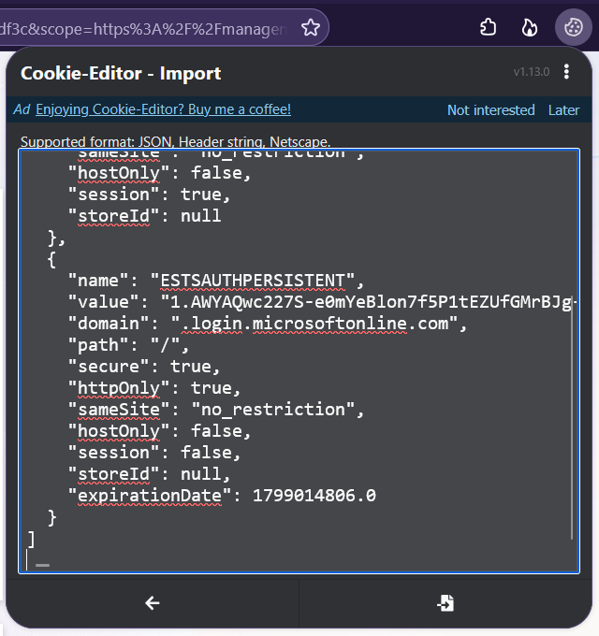Click the Cookie-Editor cookie toolbar icon

pyautogui.click(x=573, y=27)
